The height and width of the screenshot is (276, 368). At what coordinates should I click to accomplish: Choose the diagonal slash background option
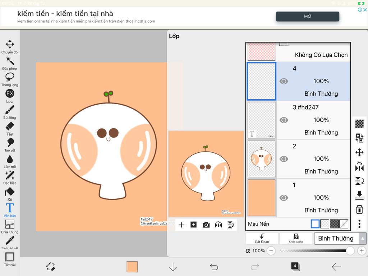[344, 224]
